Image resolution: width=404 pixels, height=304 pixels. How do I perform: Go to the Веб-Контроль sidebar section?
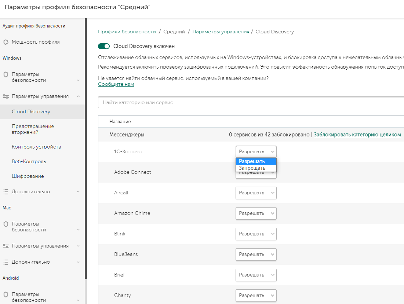pos(29,162)
